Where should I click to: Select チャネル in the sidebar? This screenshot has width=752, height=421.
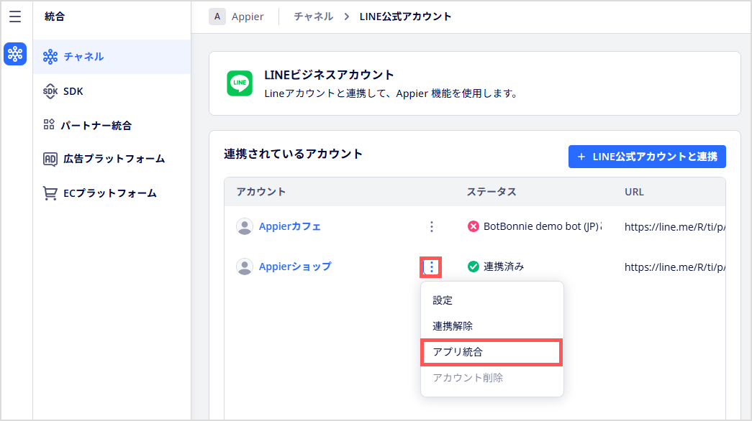tap(112, 57)
